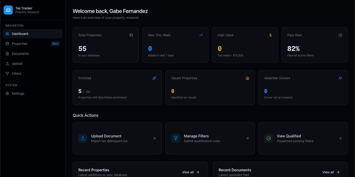355x177 pixels.
Task: Open Settings under System section
Action: coord(18,94)
